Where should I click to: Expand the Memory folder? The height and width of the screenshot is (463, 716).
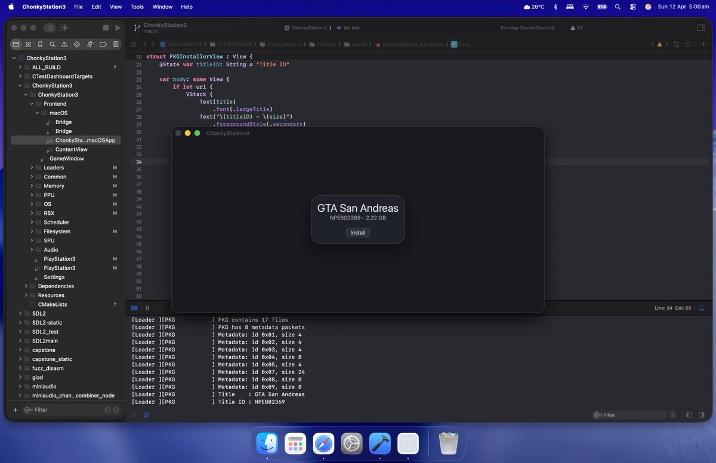[x=31, y=186]
